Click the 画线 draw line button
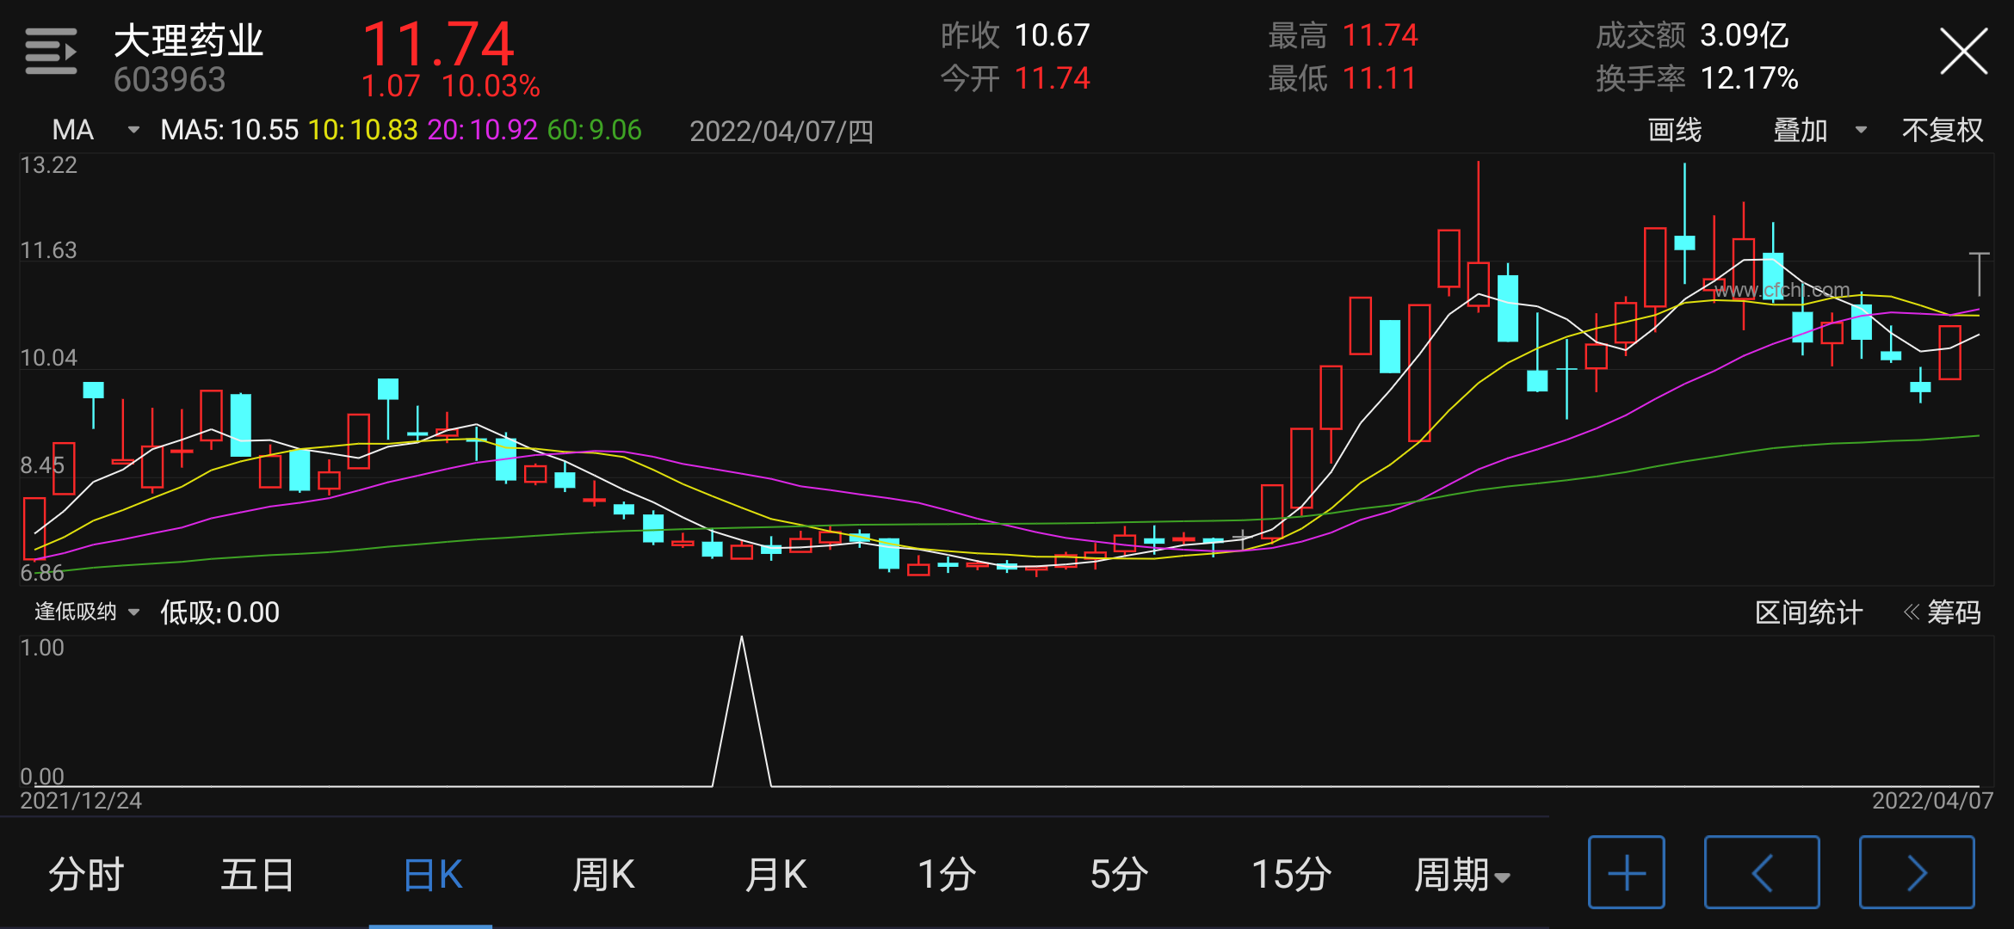This screenshot has height=929, width=2014. coord(1674,130)
